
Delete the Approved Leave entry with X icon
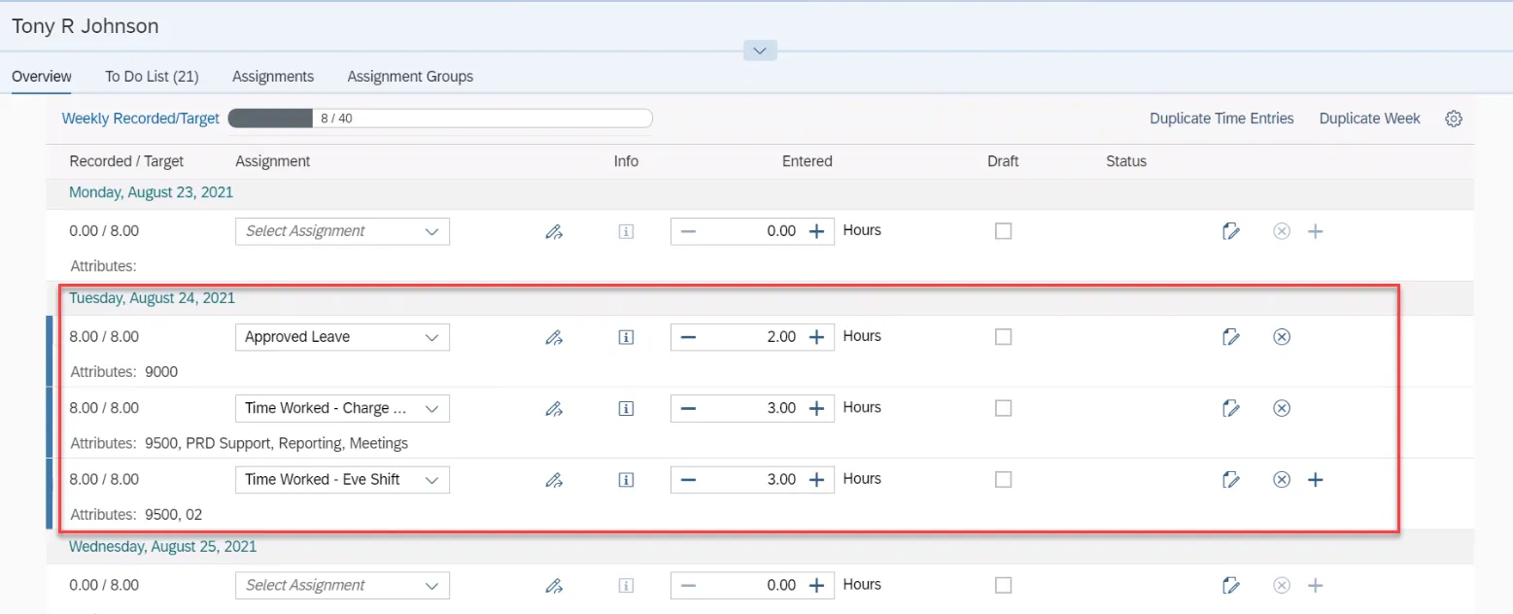point(1282,337)
